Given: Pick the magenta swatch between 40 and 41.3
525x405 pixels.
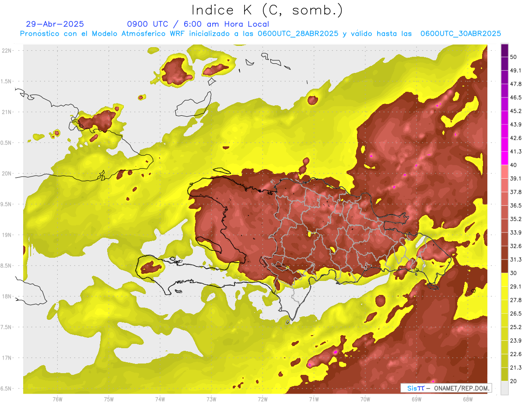Looking at the screenshot, I should coord(504,158).
